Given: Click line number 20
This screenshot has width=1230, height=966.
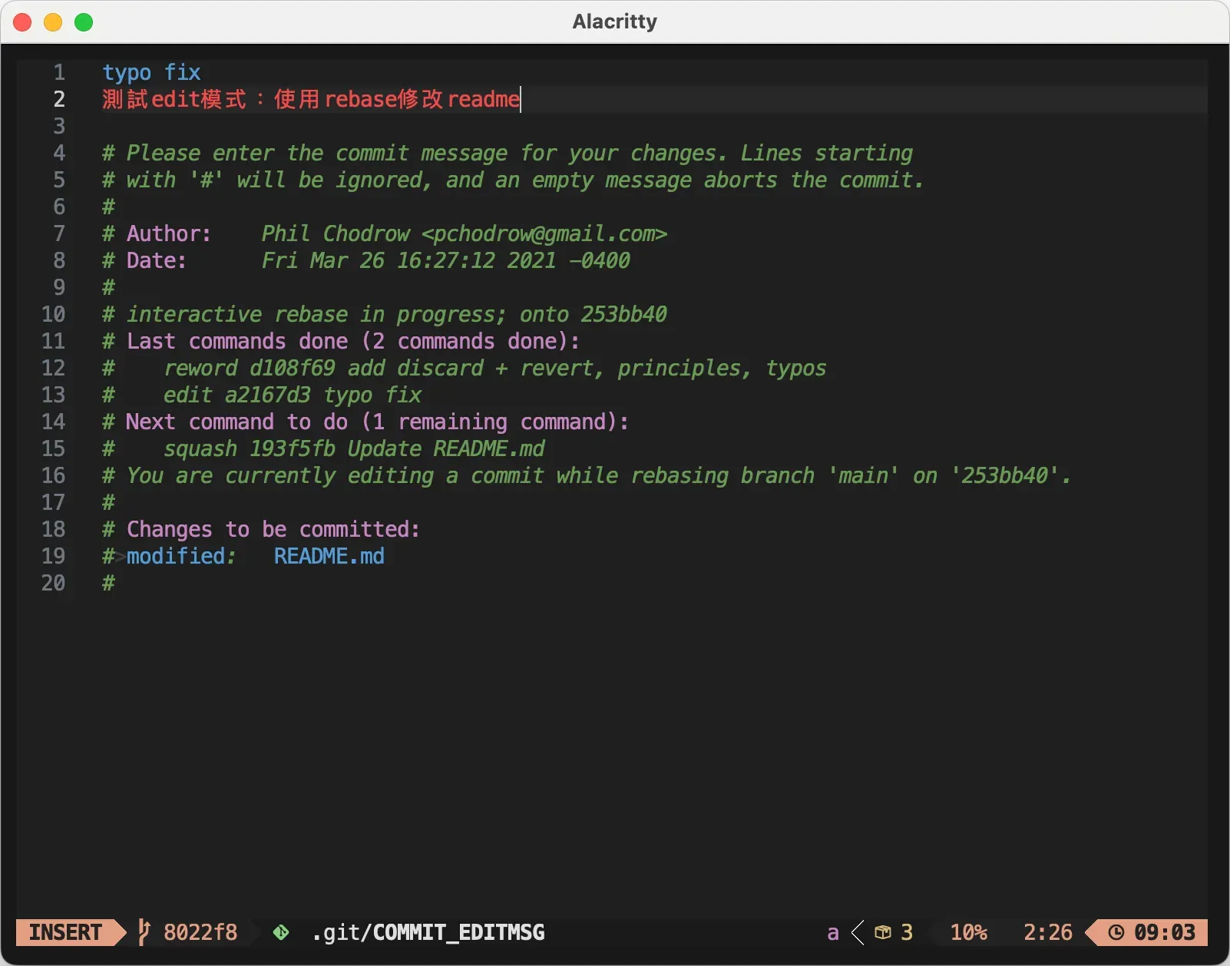Looking at the screenshot, I should click(x=53, y=583).
